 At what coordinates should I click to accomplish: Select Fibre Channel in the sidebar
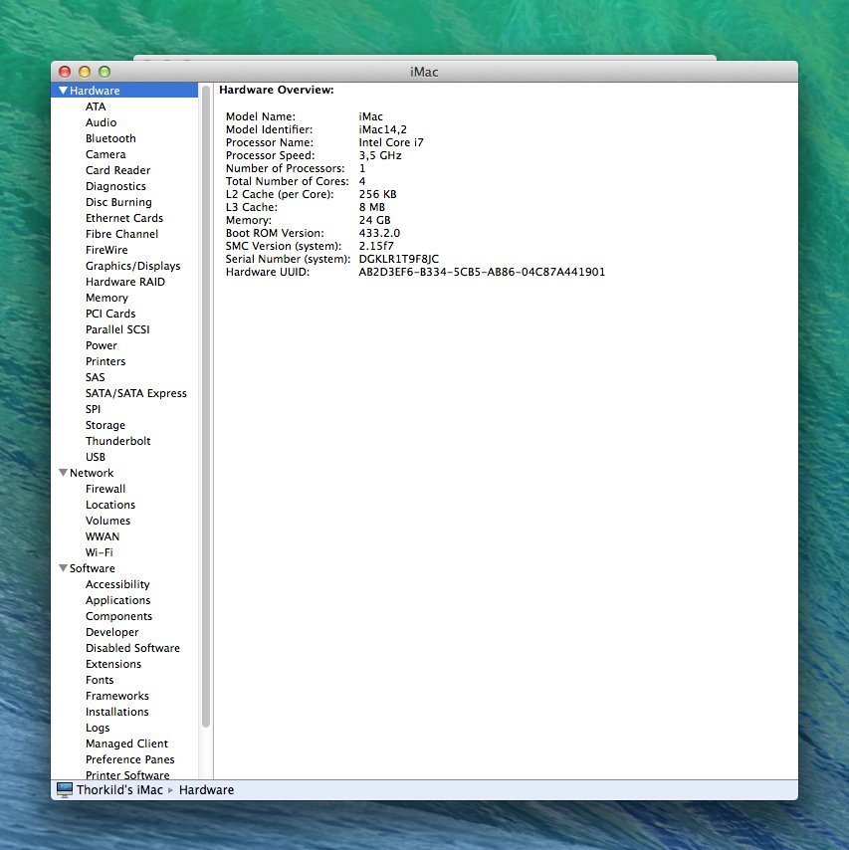click(122, 234)
